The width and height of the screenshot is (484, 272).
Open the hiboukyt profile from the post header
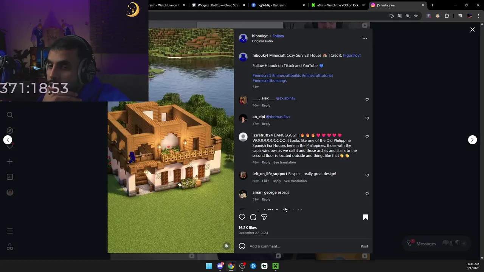(260, 36)
